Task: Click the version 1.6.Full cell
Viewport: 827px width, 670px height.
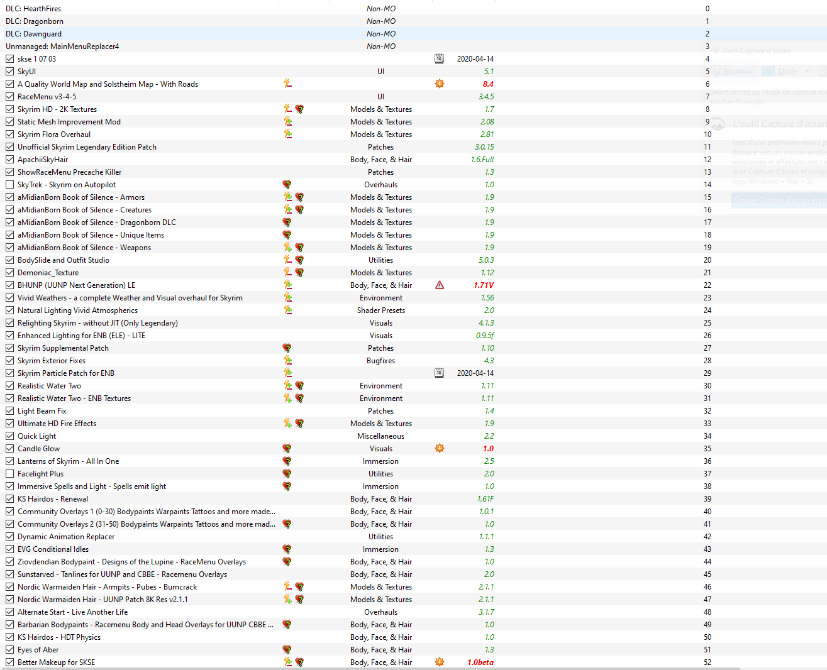Action: [482, 159]
